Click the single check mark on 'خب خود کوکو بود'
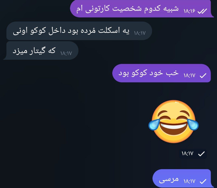This screenshot has width=217, height=188. (203, 75)
